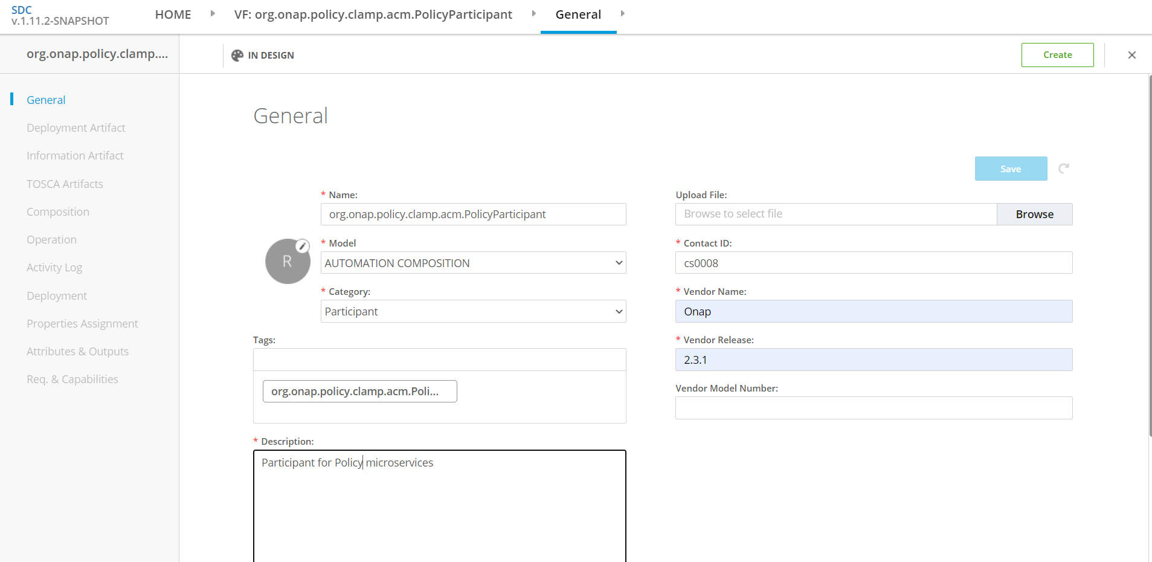Expand the breadcrumb arrow after HOME
The height and width of the screenshot is (562, 1152).
pos(213,13)
